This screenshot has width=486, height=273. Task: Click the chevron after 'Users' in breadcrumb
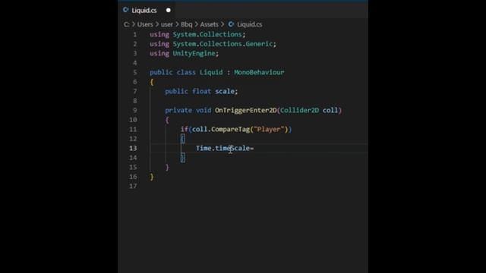click(157, 24)
